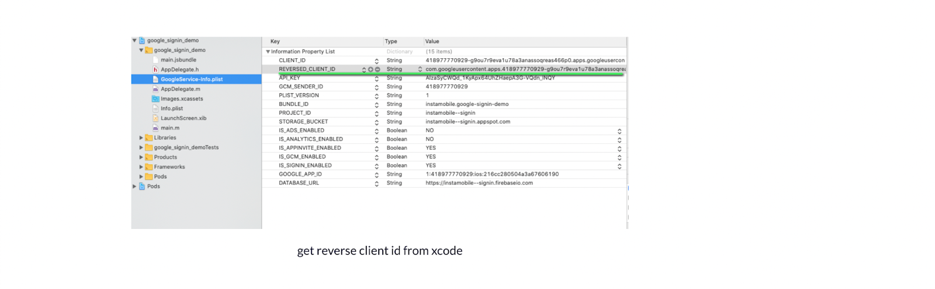Click the Type column header

click(x=391, y=41)
